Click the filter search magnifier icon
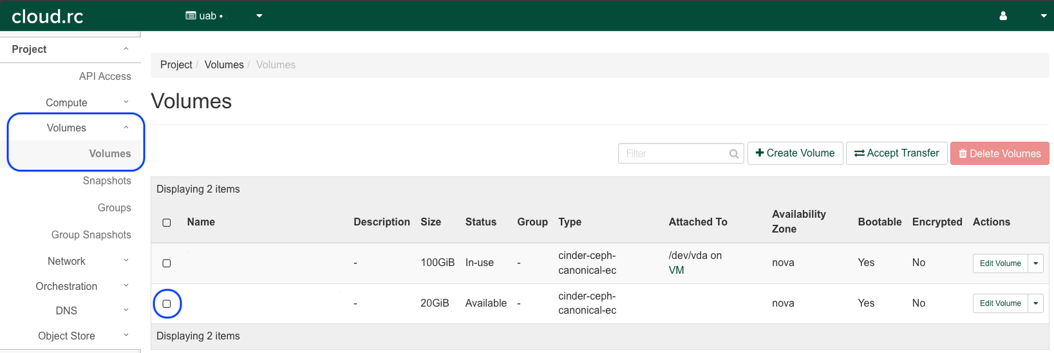Image resolution: width=1054 pixels, height=353 pixels. pos(733,154)
